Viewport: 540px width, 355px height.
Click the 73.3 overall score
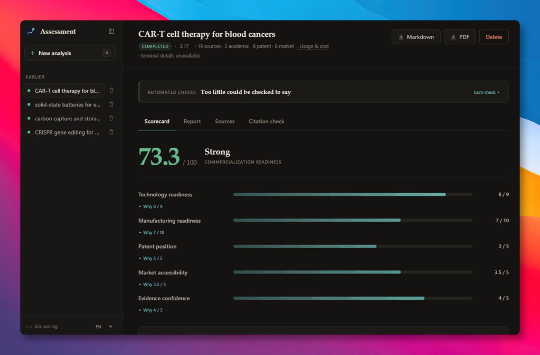pos(159,157)
